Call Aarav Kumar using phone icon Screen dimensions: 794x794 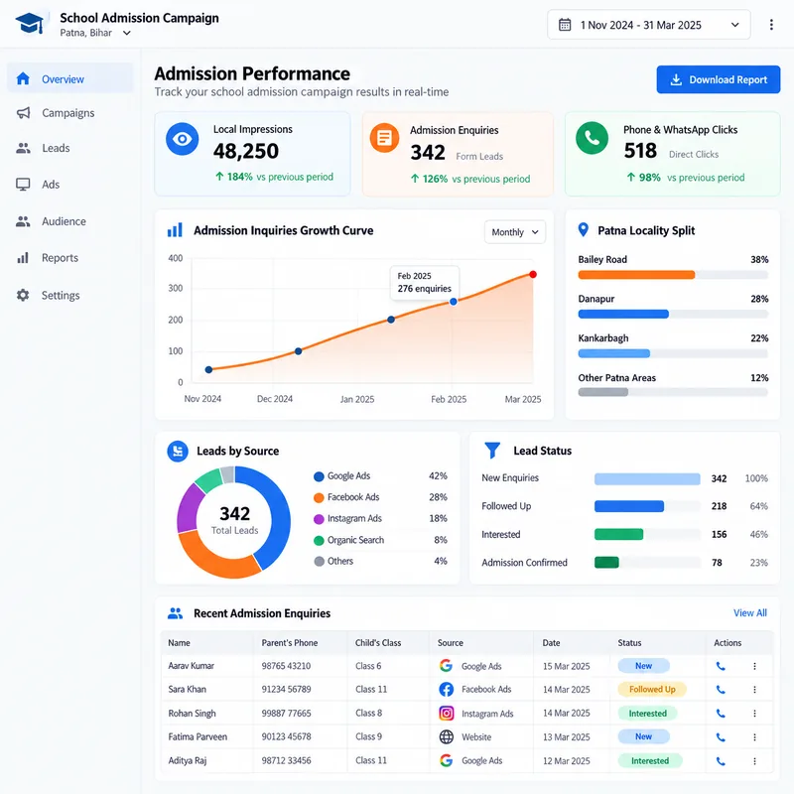click(x=721, y=666)
